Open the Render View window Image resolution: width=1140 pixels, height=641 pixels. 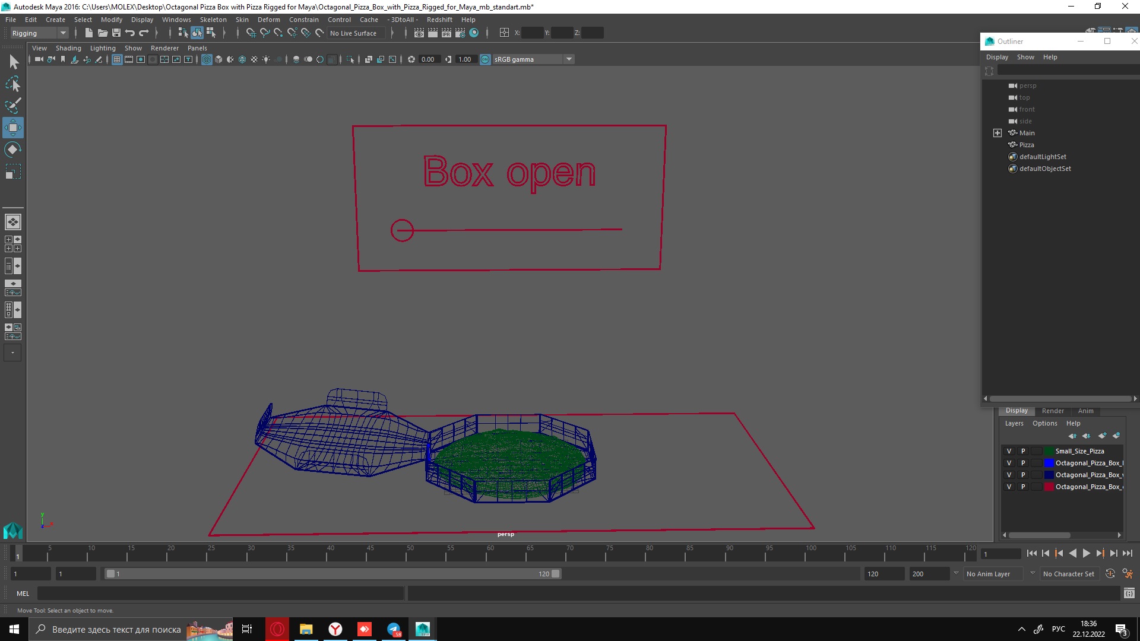(x=419, y=33)
